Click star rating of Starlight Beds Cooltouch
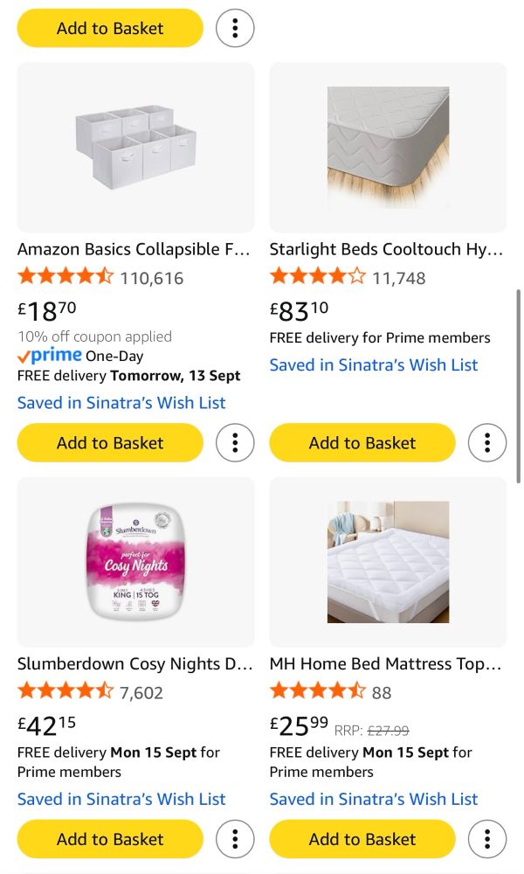This screenshot has height=874, width=524. tap(318, 278)
